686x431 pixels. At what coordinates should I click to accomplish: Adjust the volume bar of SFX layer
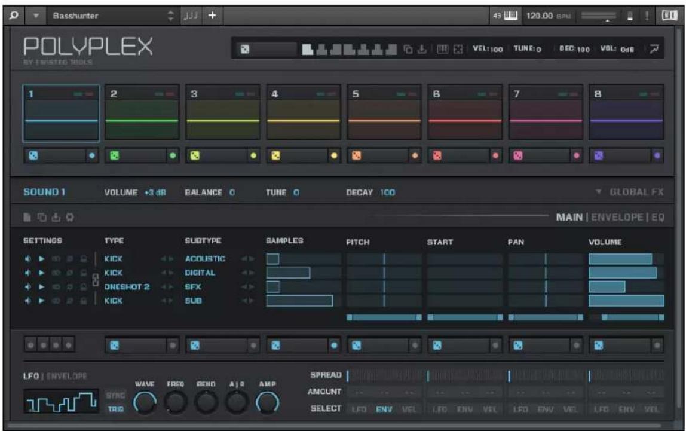[626, 287]
